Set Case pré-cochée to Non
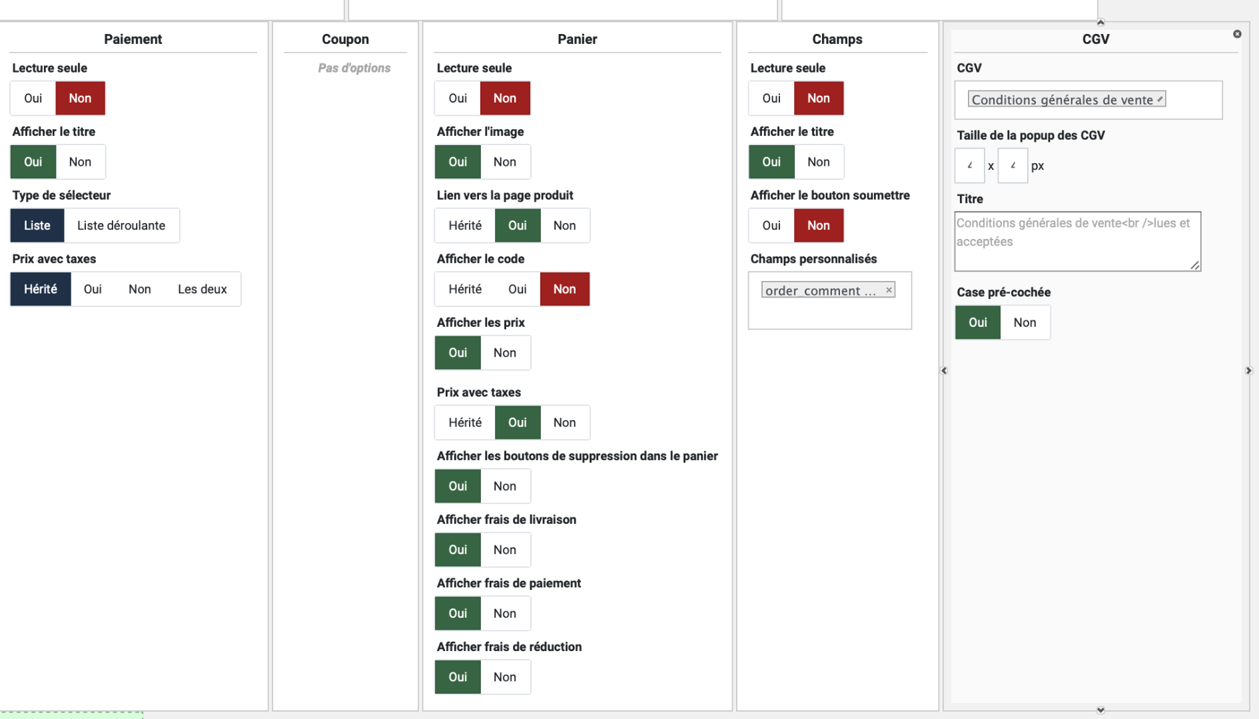This screenshot has width=1259, height=719. [1025, 323]
